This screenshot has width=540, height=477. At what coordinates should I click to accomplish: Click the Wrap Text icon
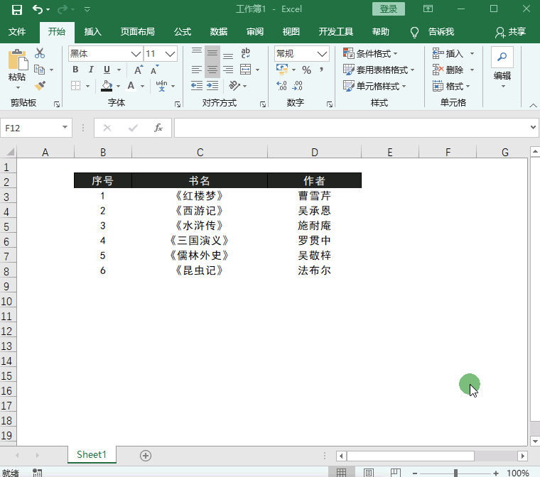click(246, 53)
